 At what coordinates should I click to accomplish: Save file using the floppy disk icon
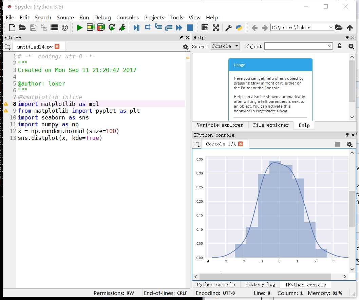pyautogui.click(x=33, y=28)
